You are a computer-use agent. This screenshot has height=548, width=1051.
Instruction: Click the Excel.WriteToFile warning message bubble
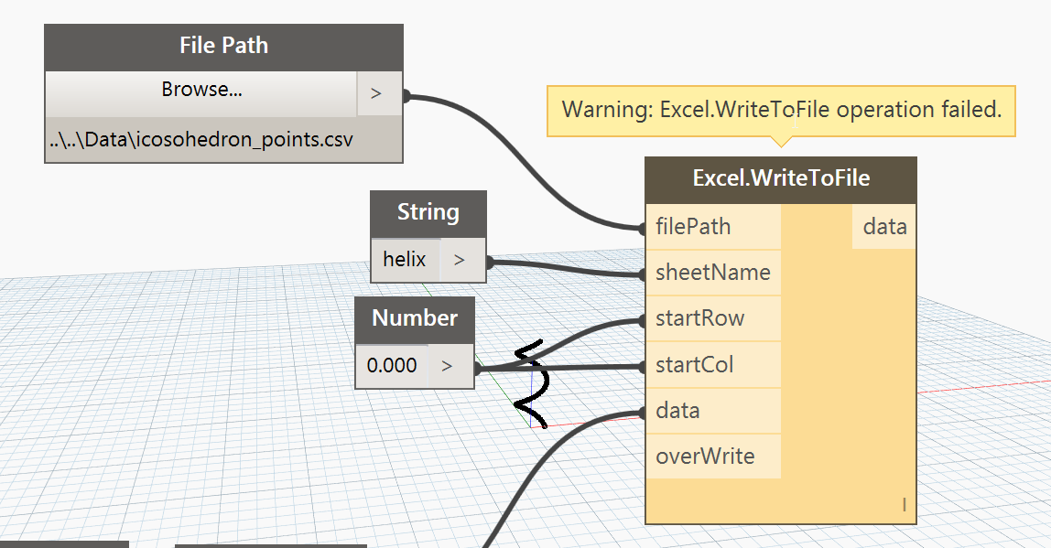(781, 111)
